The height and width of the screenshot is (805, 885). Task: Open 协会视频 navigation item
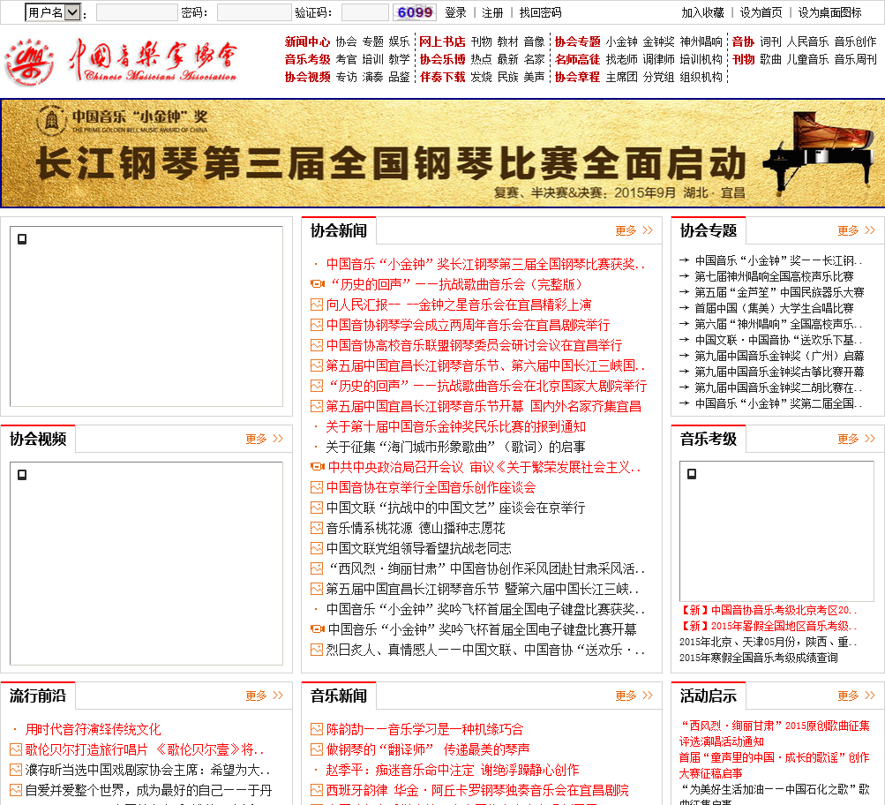(x=307, y=77)
